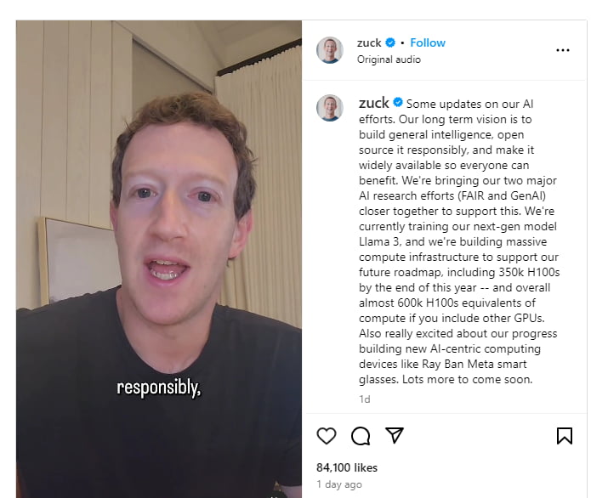
Task: Click the zuck username in header
Action: (369, 43)
